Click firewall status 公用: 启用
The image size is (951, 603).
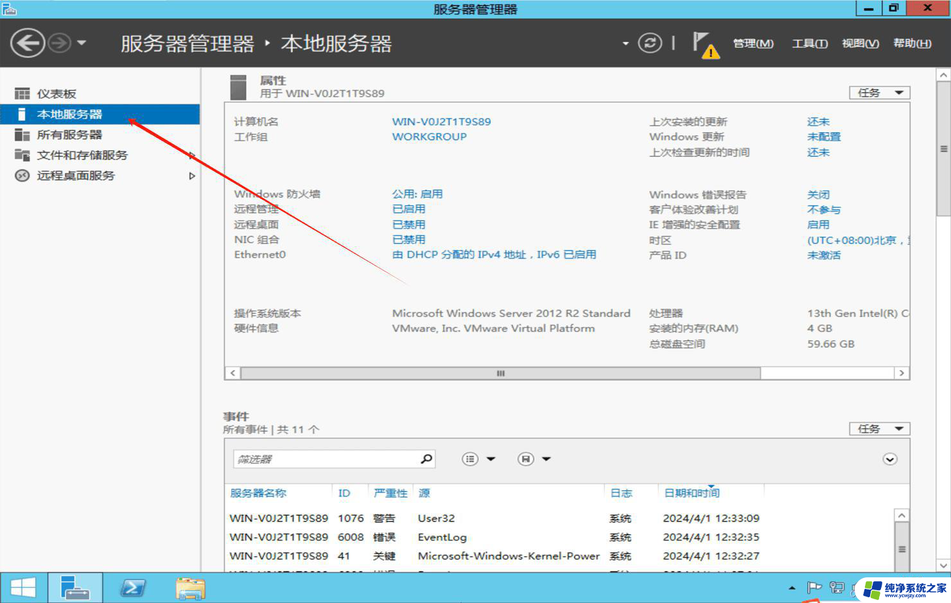[x=417, y=194]
